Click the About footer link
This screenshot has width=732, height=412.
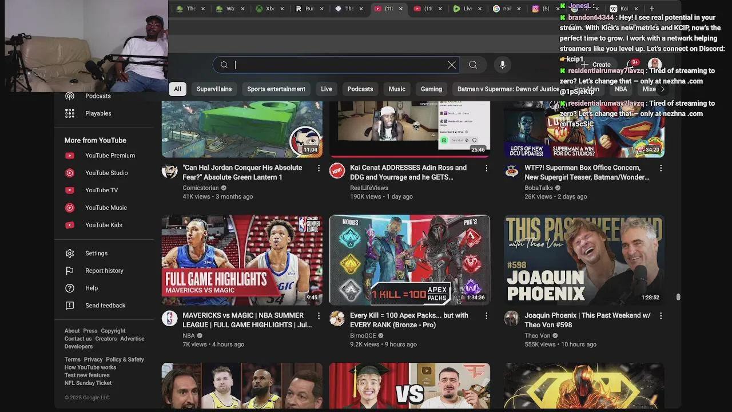(72, 331)
